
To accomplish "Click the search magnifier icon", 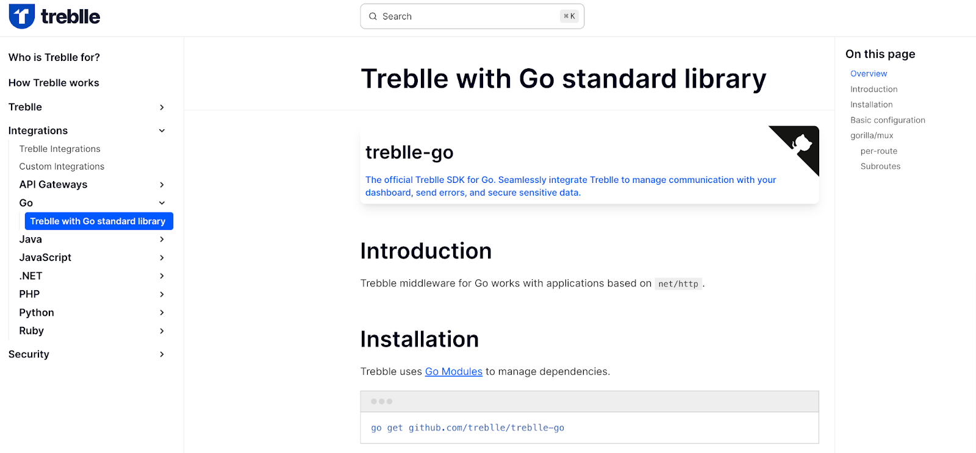I will pyautogui.click(x=373, y=16).
